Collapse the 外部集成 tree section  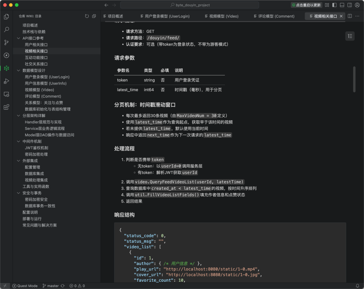(19, 160)
